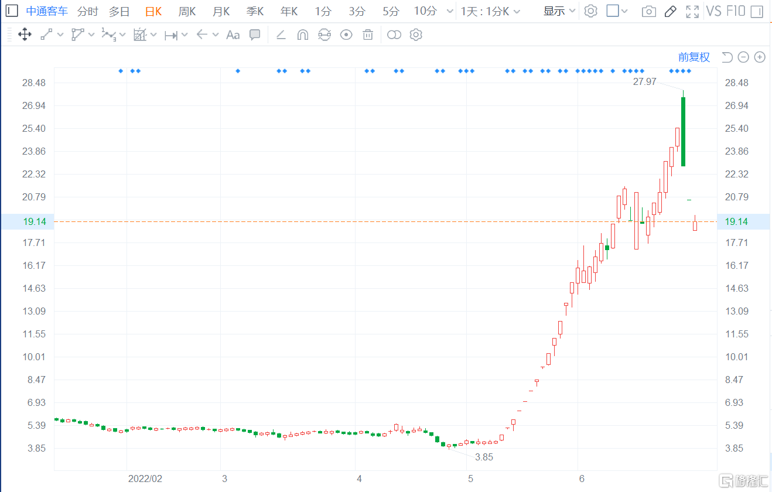Expand wave polyline tool options arrow
Viewport: 772px width, 492px height.
click(122, 35)
